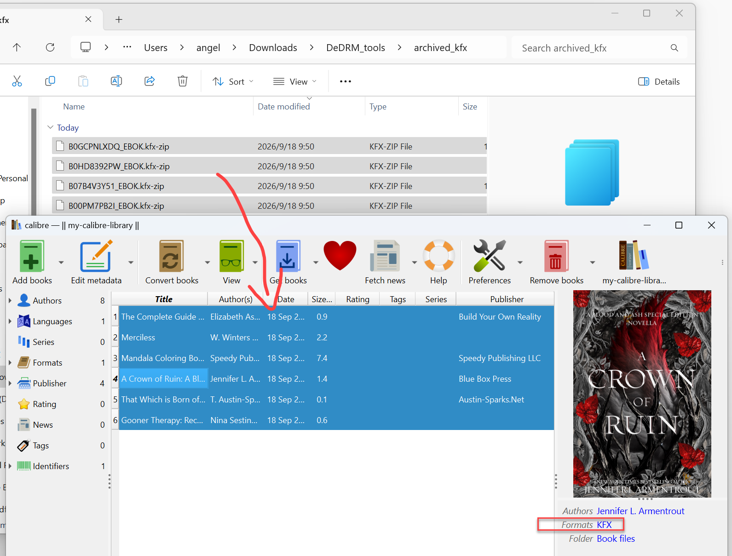This screenshot has width=732, height=556.
Task: Open Fetch news in calibre toolbar
Action: (385, 256)
